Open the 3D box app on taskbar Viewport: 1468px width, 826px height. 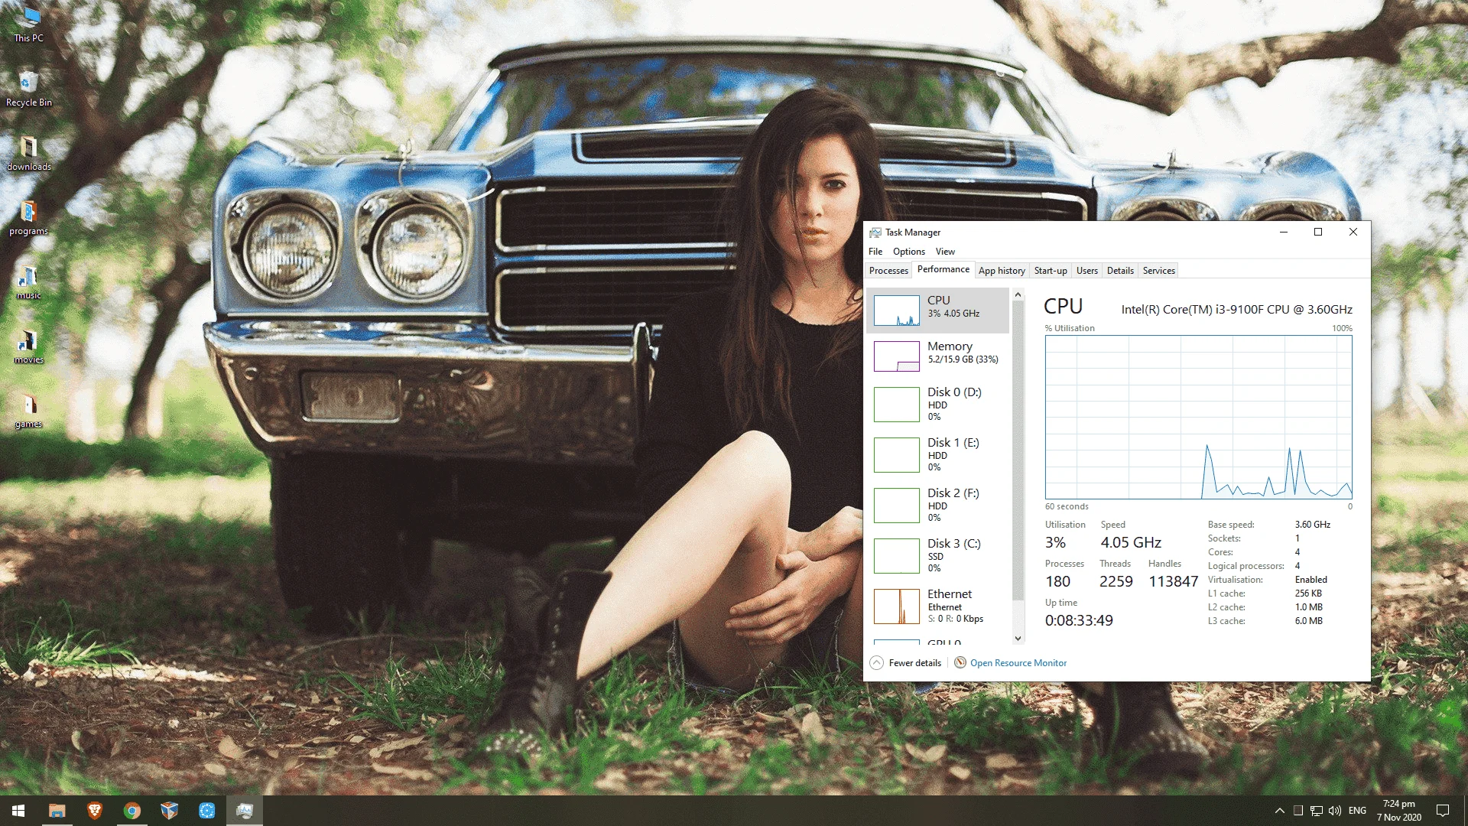tap(169, 811)
